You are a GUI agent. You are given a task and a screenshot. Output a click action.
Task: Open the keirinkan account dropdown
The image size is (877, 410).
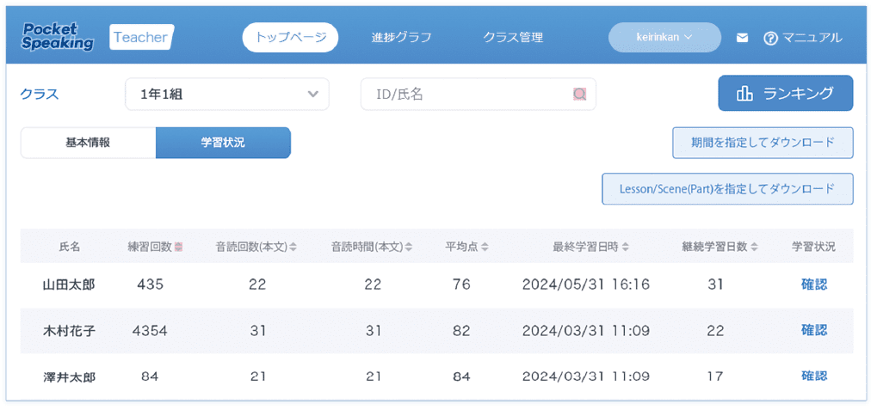coord(664,38)
